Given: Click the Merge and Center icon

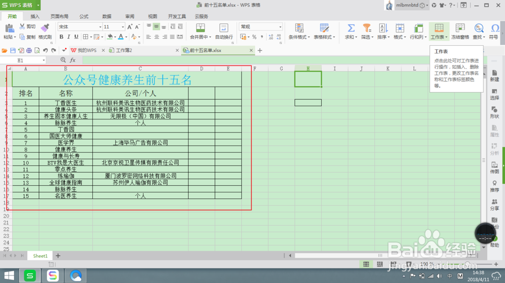Looking at the screenshot, I should pos(200,28).
